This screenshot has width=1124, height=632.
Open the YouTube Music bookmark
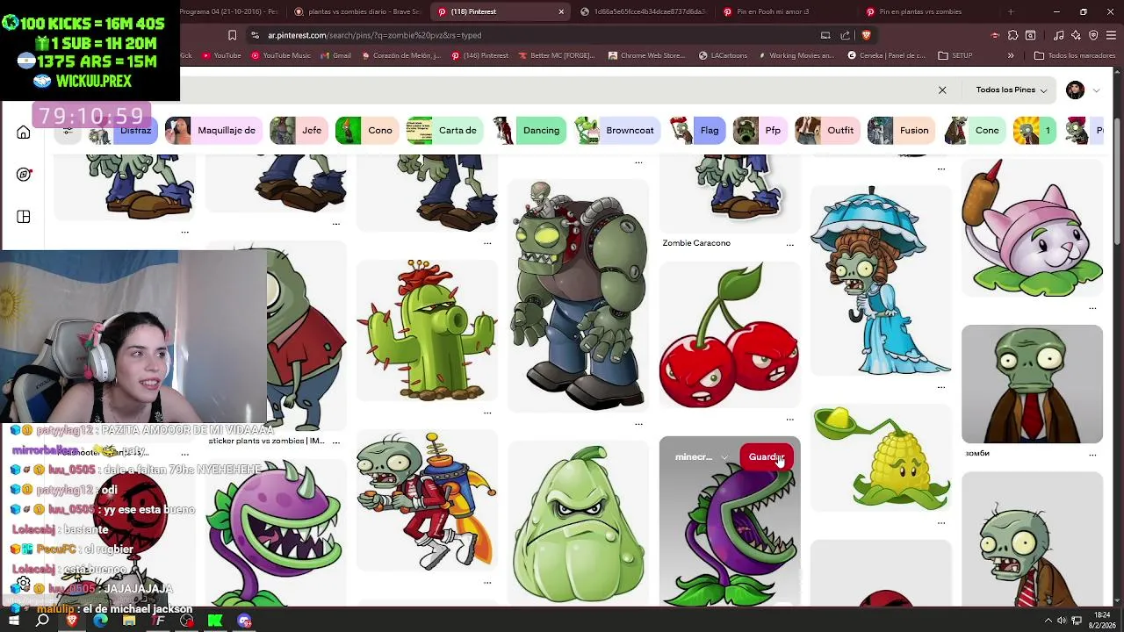click(281, 55)
